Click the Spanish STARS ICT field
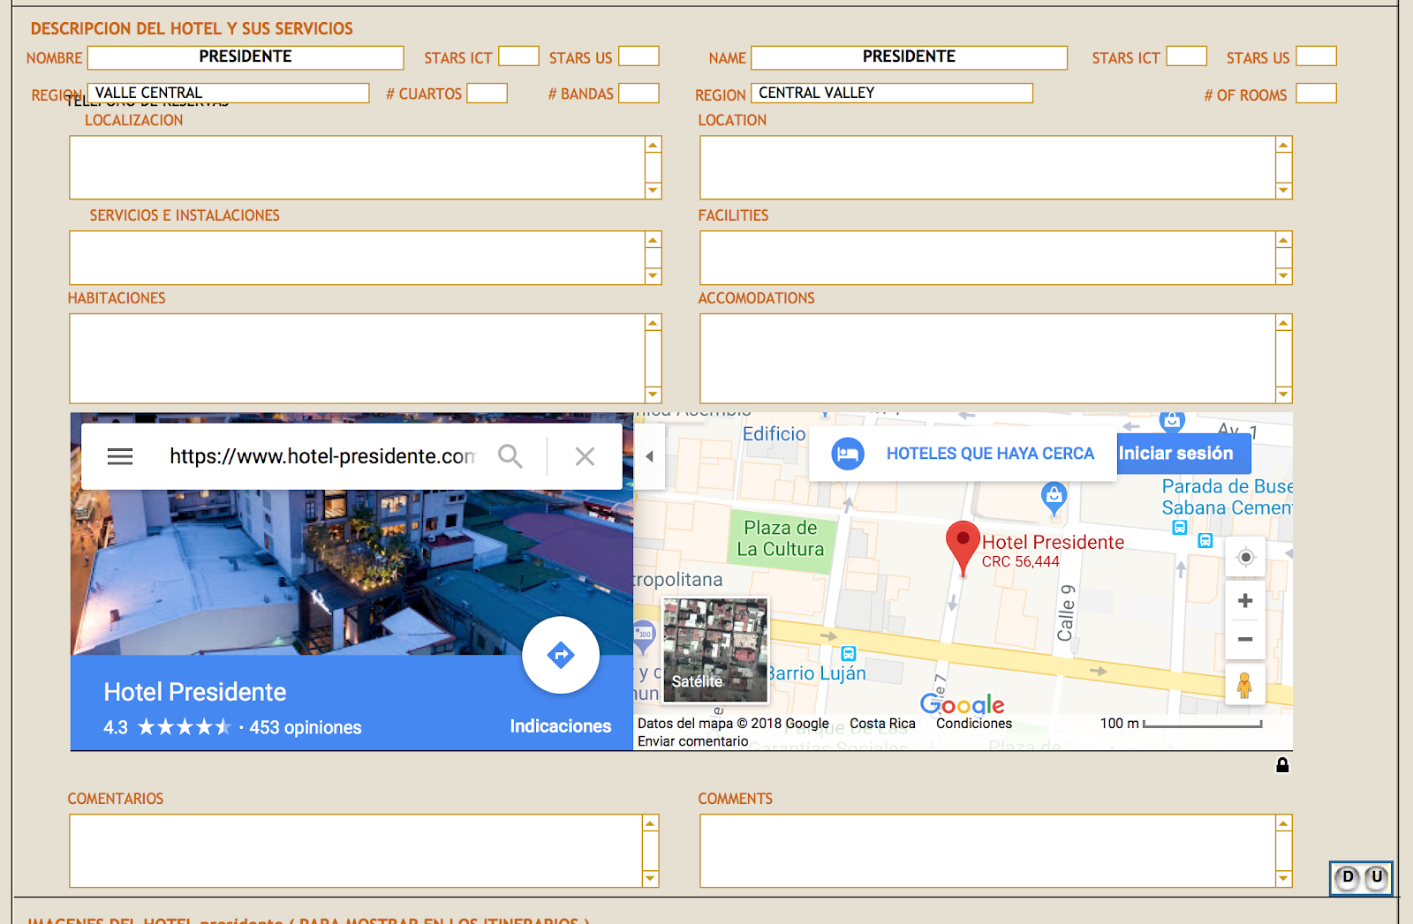Screen dimensions: 1413x924 coord(518,56)
